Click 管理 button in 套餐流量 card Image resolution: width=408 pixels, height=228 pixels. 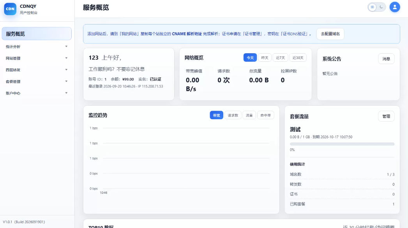pos(386,117)
